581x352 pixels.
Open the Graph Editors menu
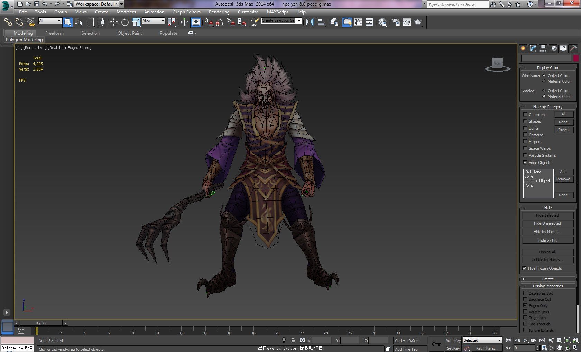[186, 12]
